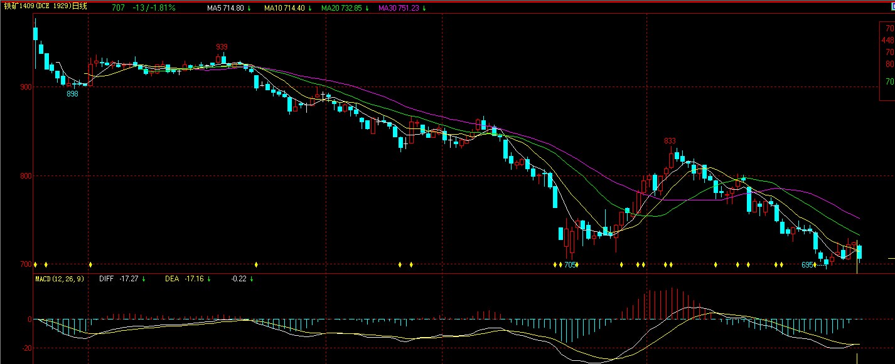Click the 898 low price marker

click(72, 94)
